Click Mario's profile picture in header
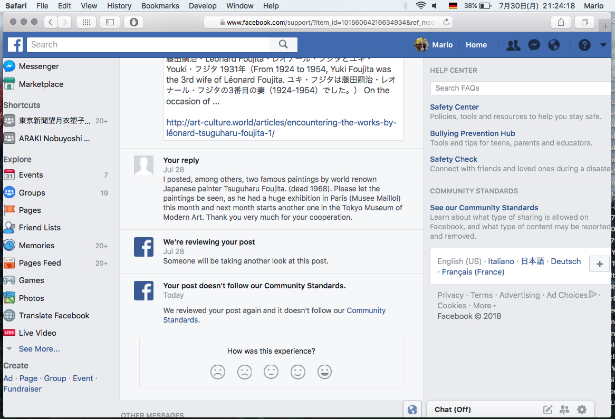Viewport: 615px width, 419px height. click(421, 45)
